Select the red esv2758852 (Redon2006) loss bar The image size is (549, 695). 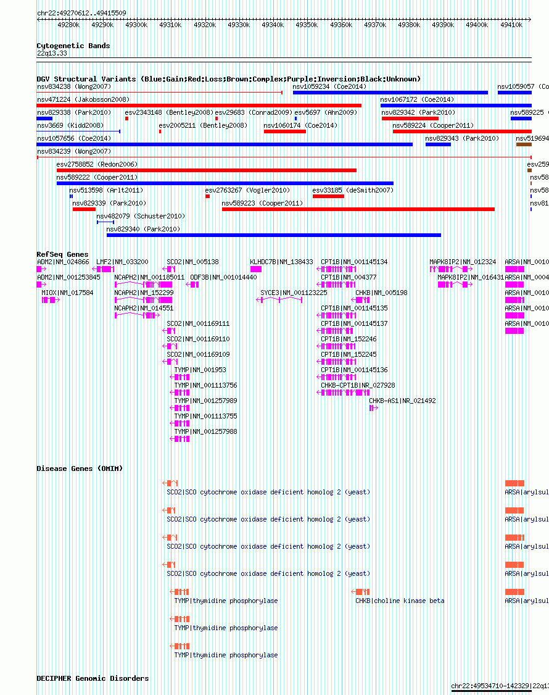207,170
